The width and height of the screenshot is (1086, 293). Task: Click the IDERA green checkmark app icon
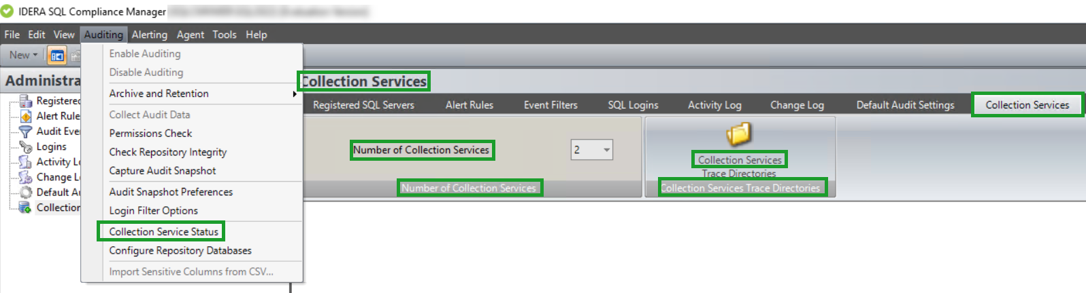pos(7,11)
